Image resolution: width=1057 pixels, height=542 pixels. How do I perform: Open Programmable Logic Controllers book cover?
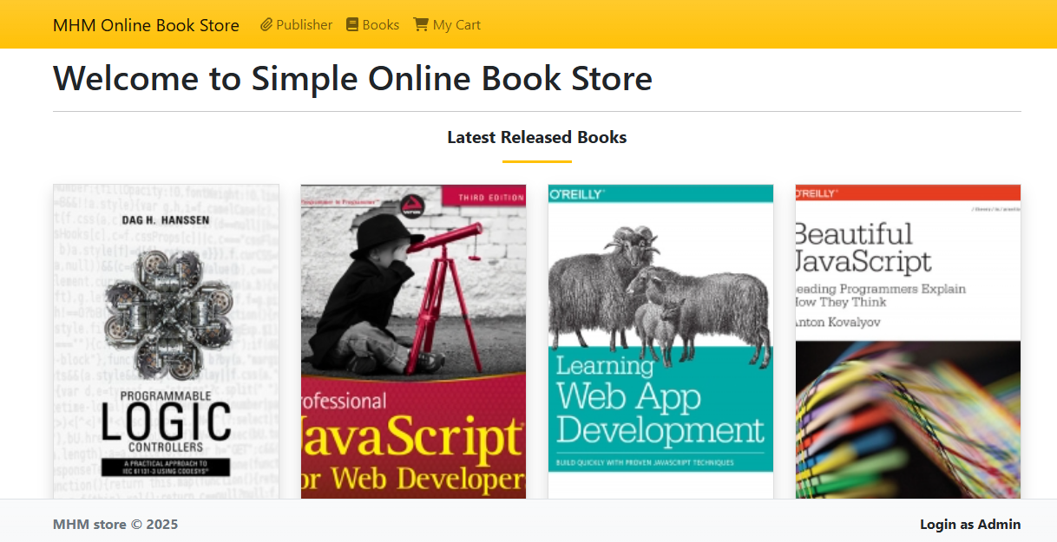pos(166,342)
